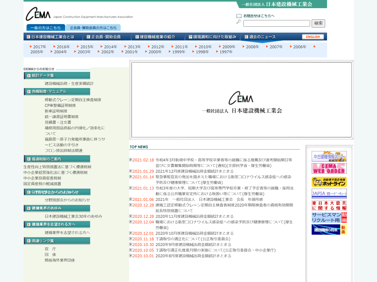Click arrow icon beside 2020.10.01 news
This screenshot has height=282, width=377.
pos(131,255)
